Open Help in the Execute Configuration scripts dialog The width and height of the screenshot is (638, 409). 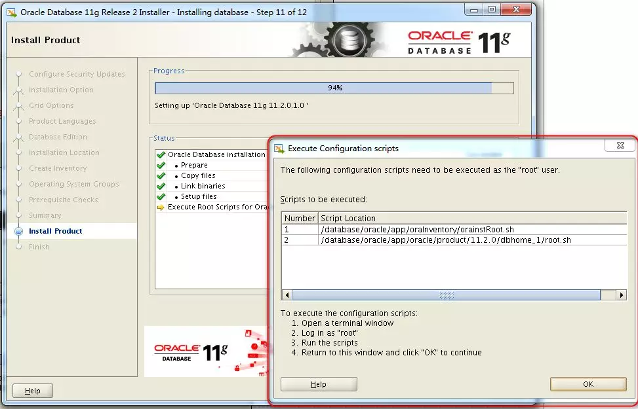[319, 384]
